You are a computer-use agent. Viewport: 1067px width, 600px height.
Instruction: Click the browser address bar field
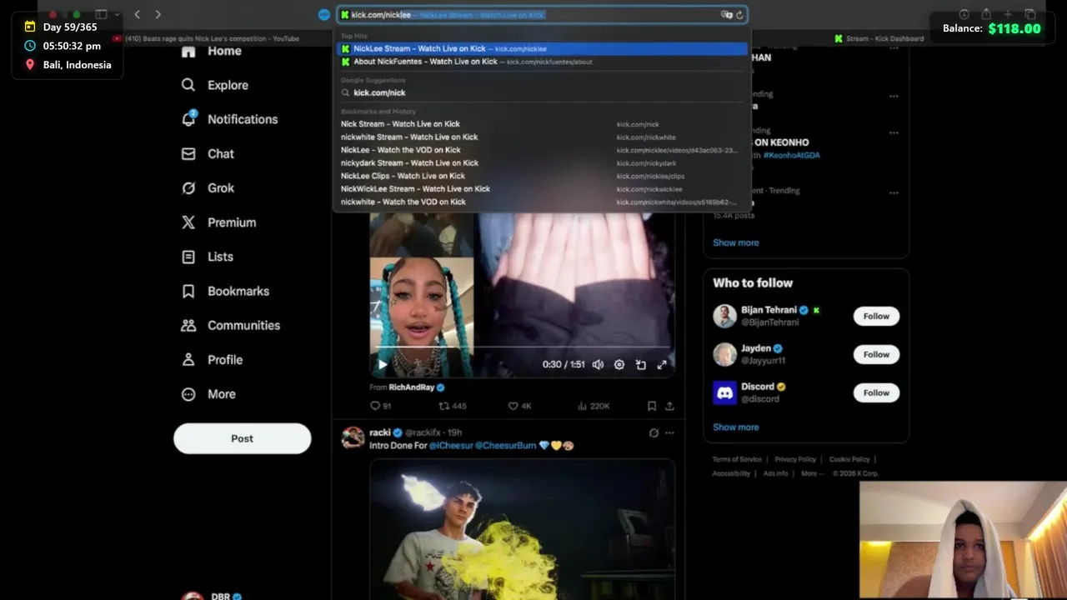(x=542, y=14)
